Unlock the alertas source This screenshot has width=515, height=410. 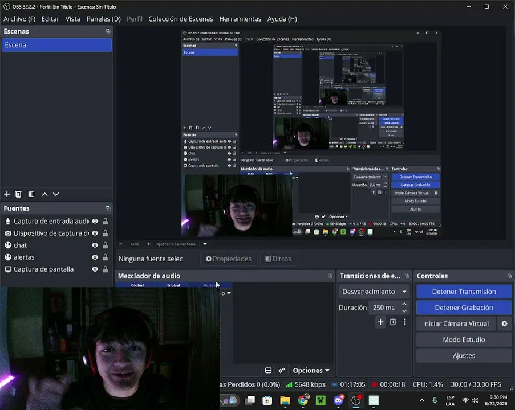coord(106,257)
